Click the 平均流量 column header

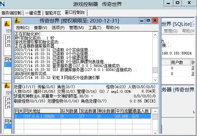(x=124, y=111)
